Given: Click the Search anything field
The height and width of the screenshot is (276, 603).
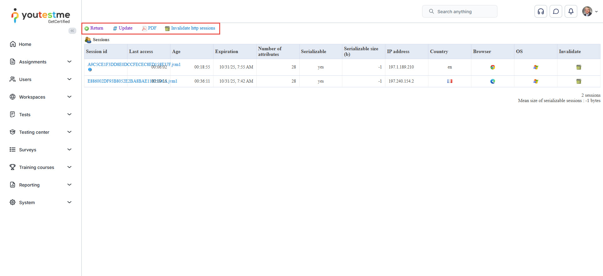Looking at the screenshot, I should [459, 12].
